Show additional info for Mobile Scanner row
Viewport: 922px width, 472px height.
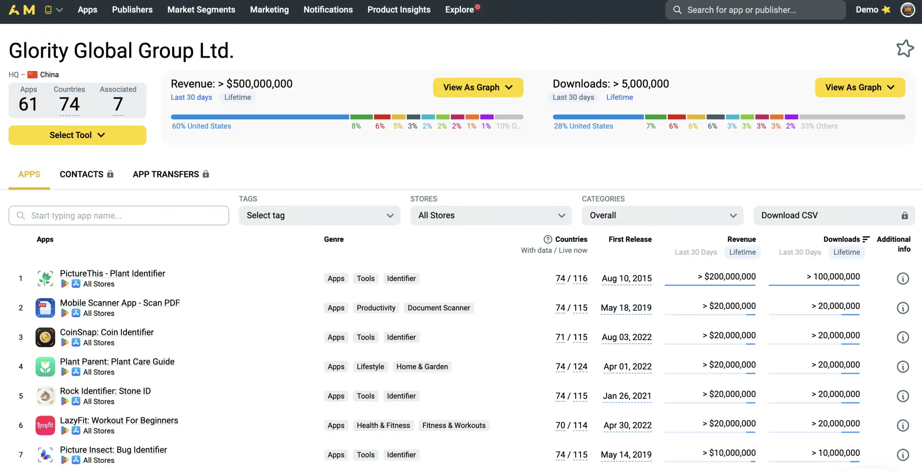pos(903,308)
